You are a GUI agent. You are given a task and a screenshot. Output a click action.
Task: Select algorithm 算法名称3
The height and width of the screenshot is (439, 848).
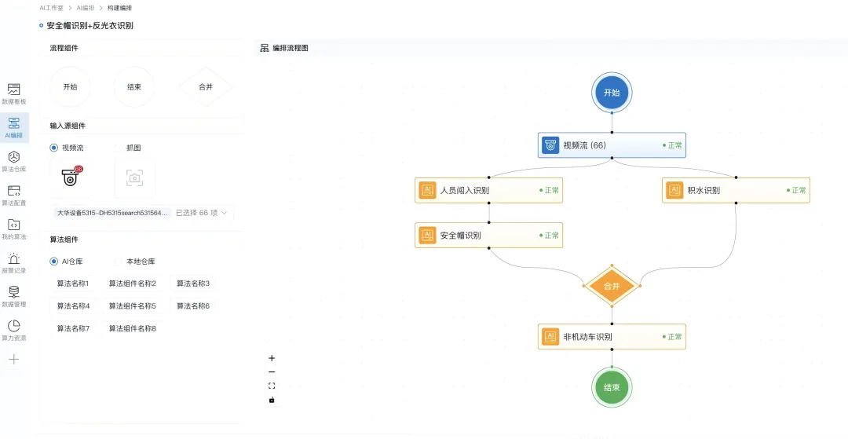pos(193,284)
